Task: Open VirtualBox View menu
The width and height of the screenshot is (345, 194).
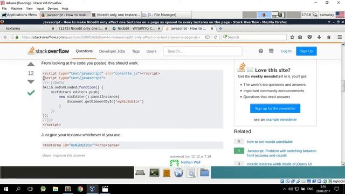Action: [29, 9]
